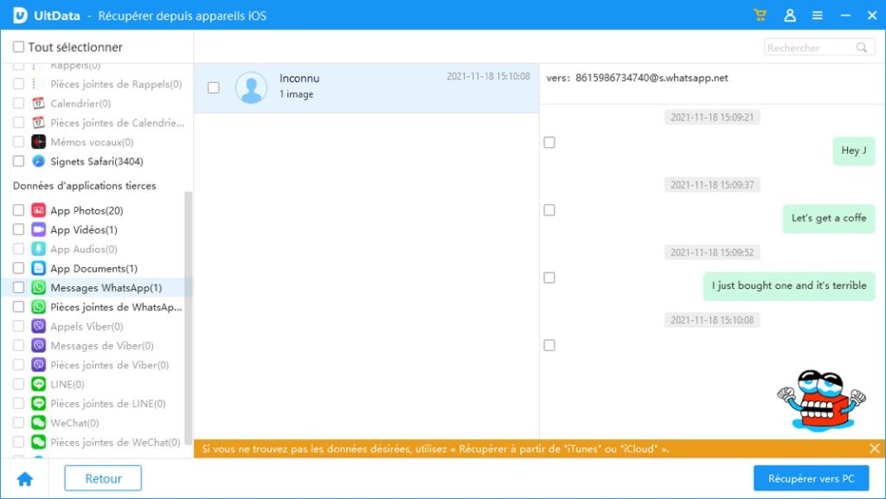
Task: Tick checkbox for 'I just bought one' message
Action: (x=549, y=278)
